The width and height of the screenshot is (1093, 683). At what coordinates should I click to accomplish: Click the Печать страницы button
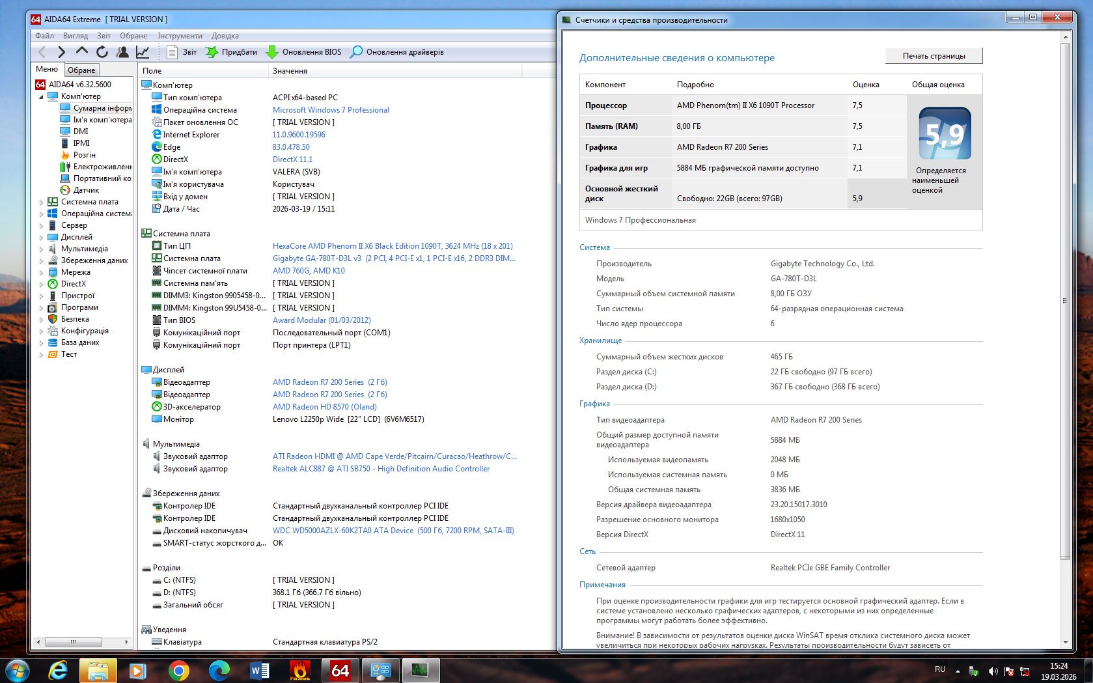[x=934, y=56]
